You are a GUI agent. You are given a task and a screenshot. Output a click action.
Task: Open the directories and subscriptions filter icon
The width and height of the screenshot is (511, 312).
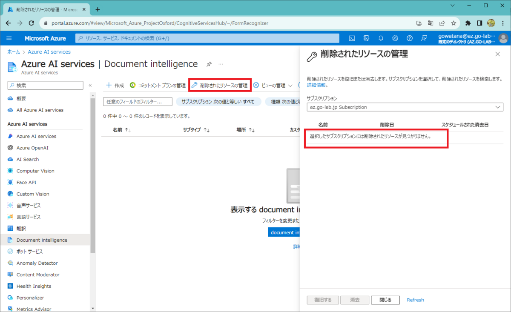coord(366,38)
